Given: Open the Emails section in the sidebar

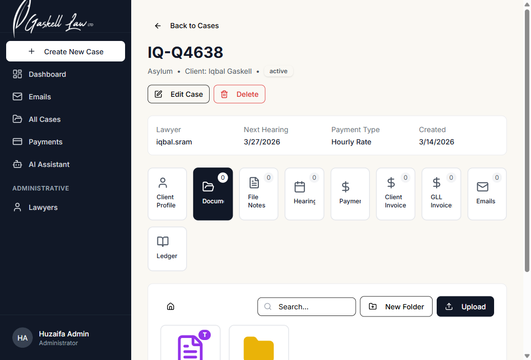Looking at the screenshot, I should 38,97.
